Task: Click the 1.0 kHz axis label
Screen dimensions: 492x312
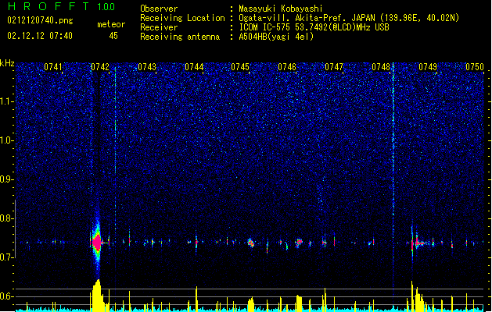Action: tap(6, 140)
